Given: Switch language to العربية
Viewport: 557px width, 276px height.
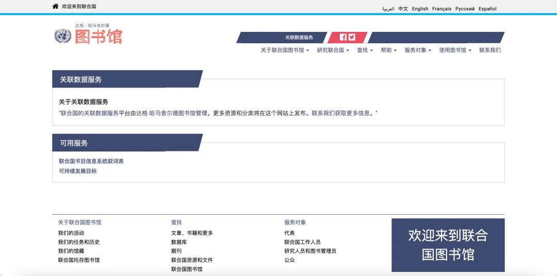Looking at the screenshot, I should coord(388,9).
